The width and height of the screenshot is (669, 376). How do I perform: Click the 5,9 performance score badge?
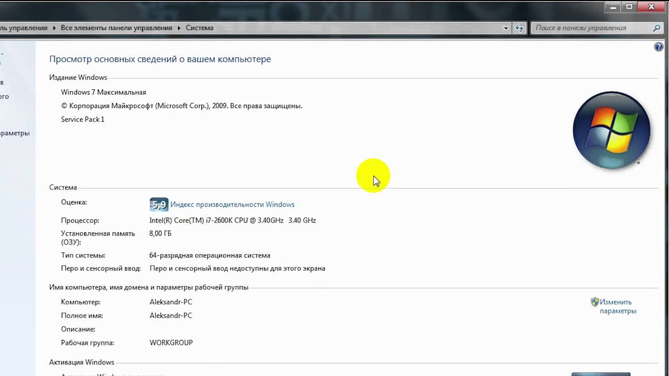159,205
